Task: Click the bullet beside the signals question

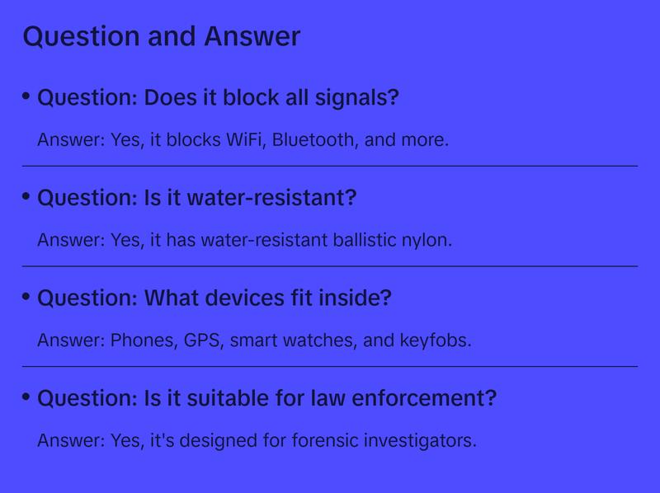Action: [x=26, y=97]
